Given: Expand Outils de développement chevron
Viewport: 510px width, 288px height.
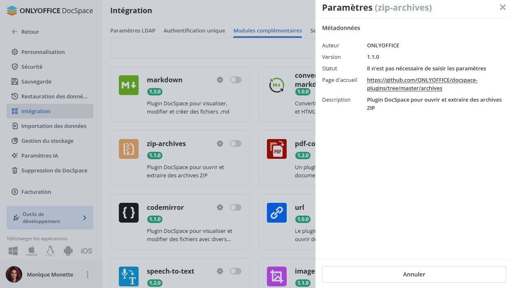Looking at the screenshot, I should point(85,218).
